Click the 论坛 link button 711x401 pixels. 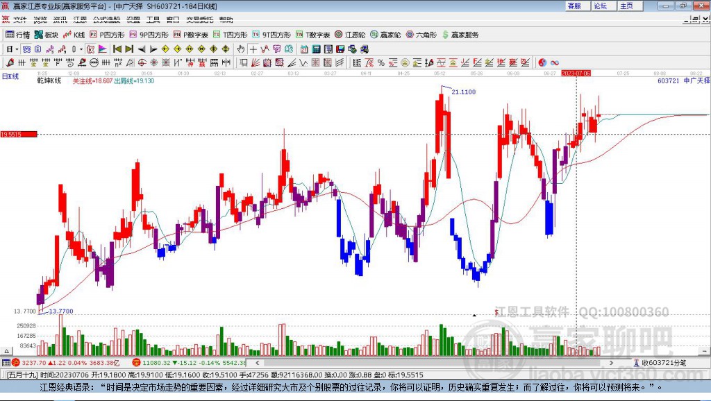[600, 6]
